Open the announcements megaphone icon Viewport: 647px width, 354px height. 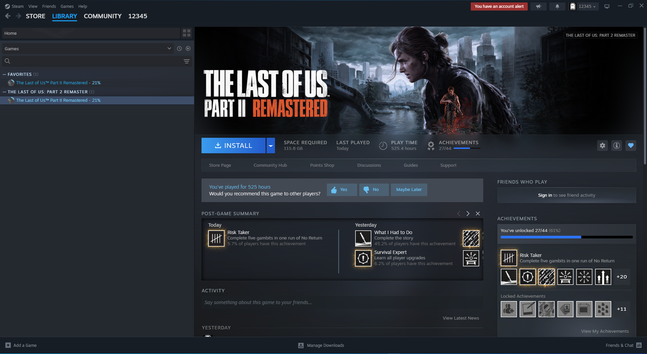click(538, 7)
